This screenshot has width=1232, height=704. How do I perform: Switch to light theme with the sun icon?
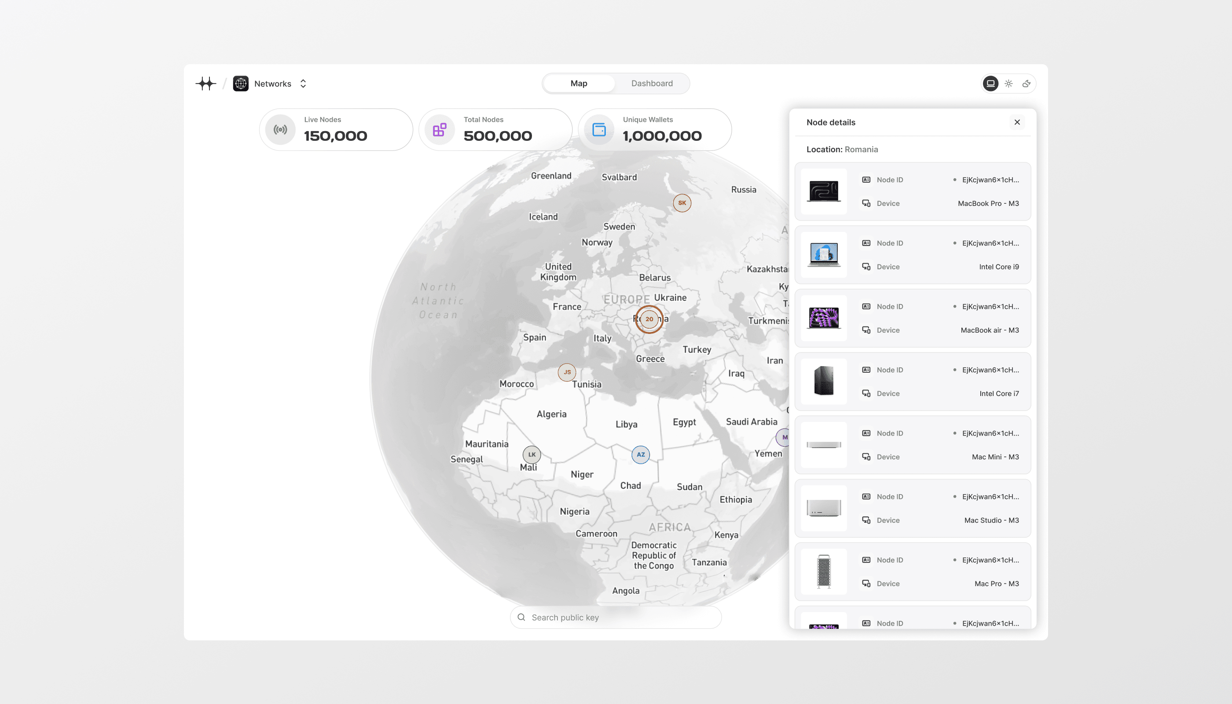(1008, 84)
